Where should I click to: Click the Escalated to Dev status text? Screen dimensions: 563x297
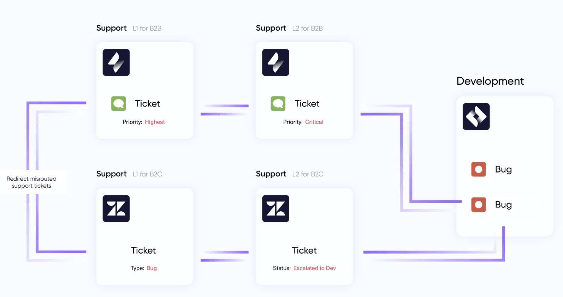[314, 268]
